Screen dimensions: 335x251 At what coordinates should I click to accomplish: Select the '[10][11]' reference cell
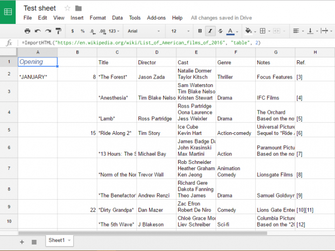(x=315, y=207)
